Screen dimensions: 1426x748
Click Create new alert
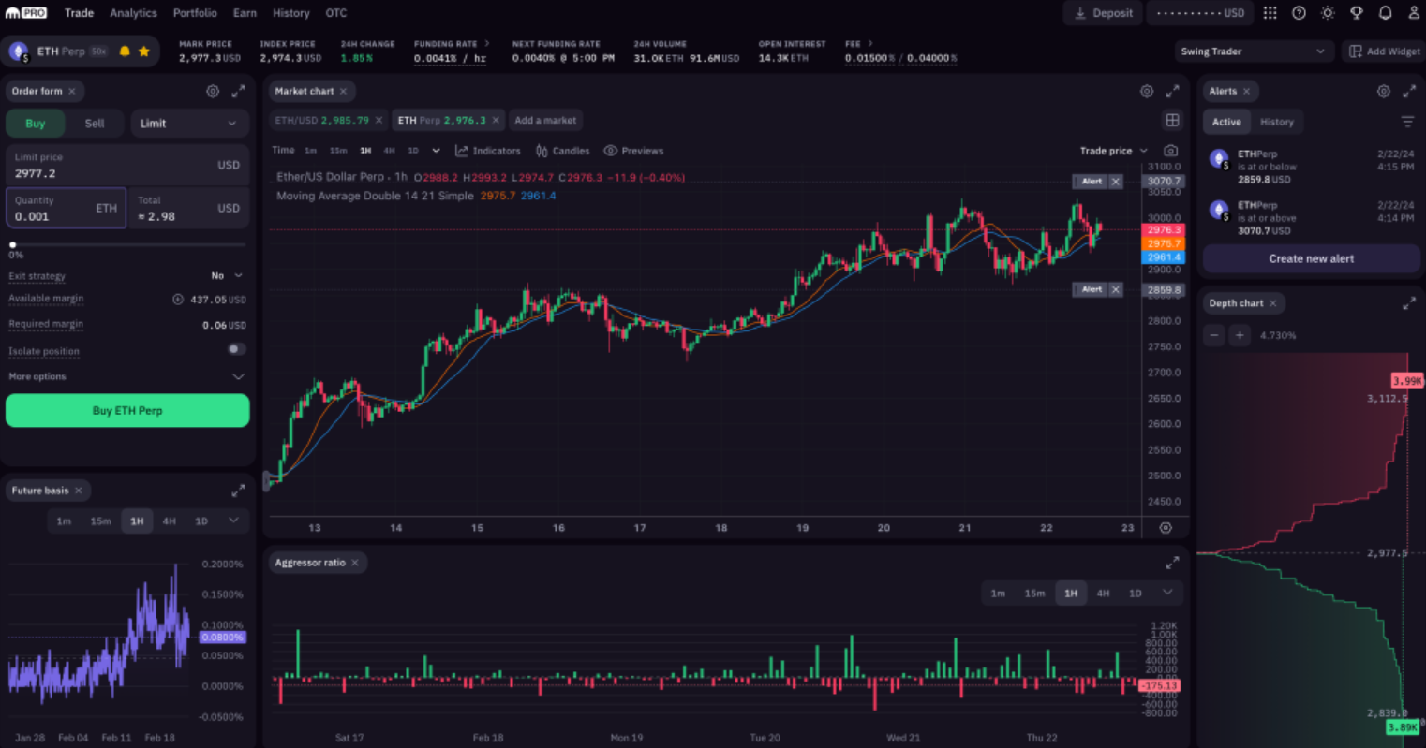[x=1310, y=258]
